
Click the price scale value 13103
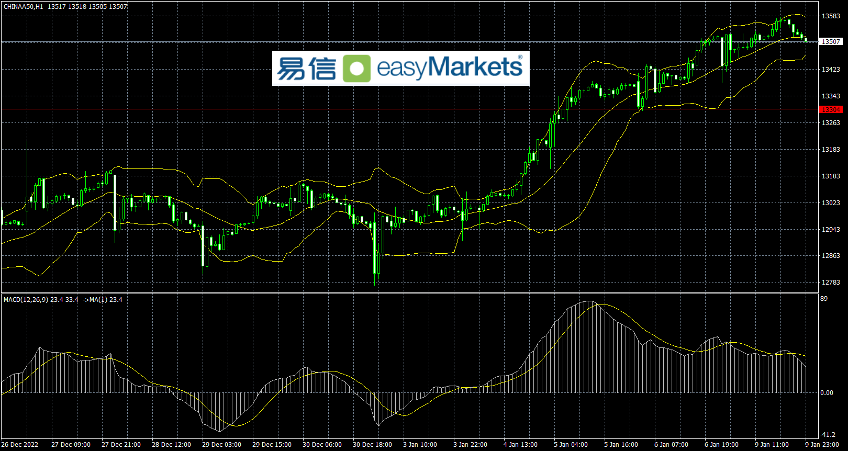[x=831, y=176]
